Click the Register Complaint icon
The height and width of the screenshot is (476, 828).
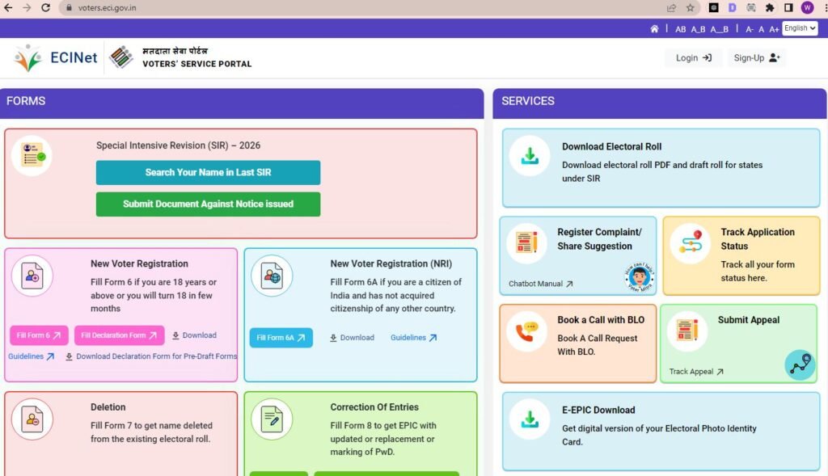click(526, 243)
